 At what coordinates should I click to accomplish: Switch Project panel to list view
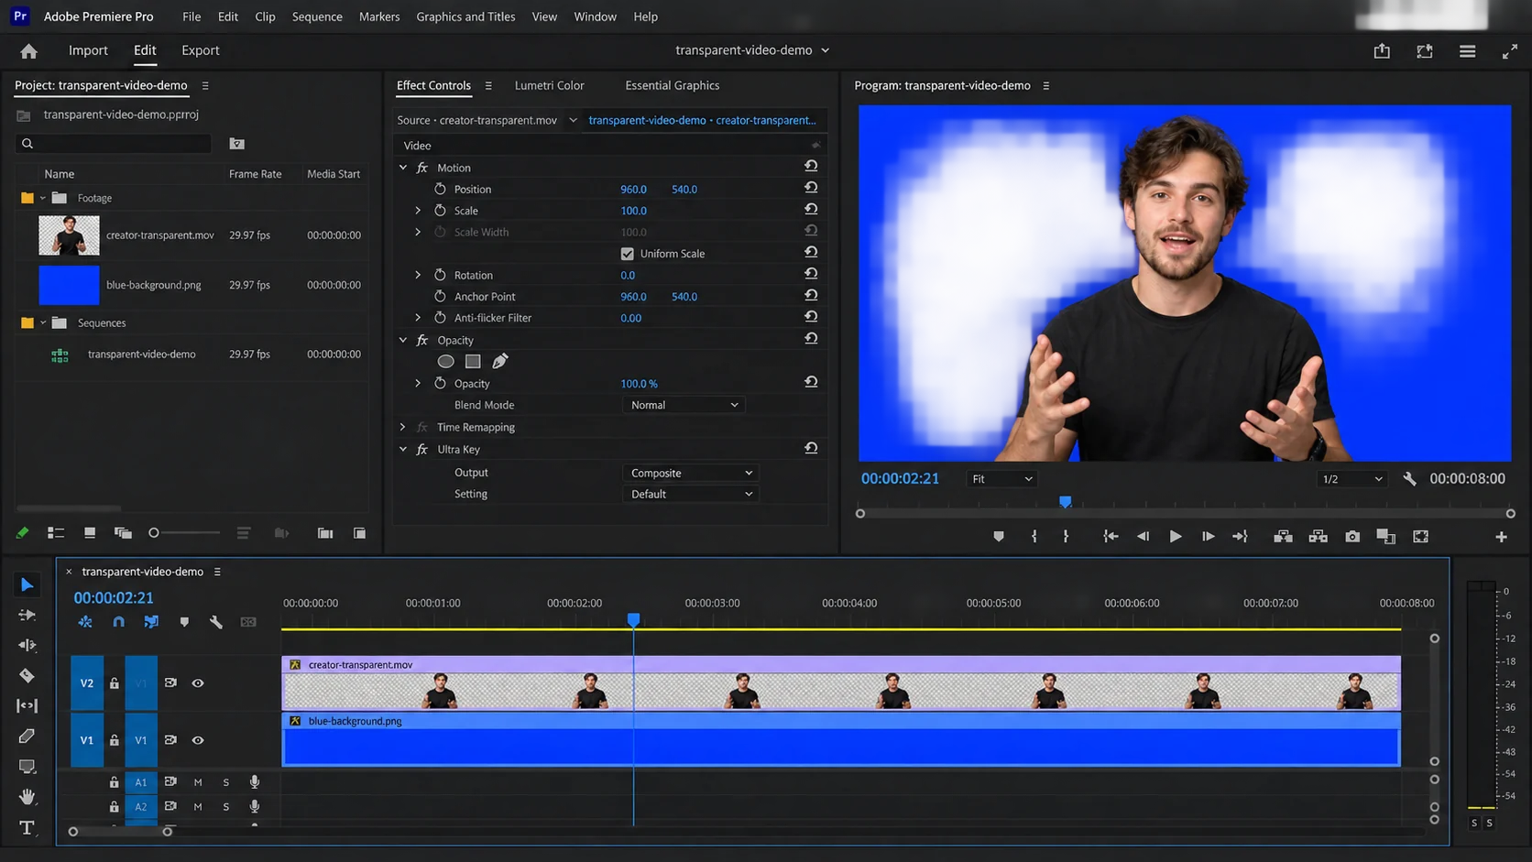(56, 532)
